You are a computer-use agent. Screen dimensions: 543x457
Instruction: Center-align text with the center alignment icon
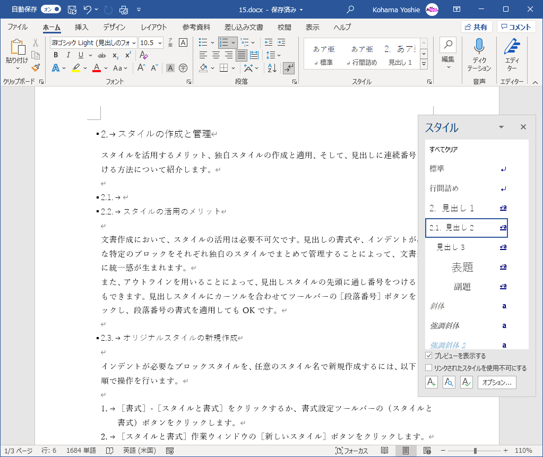216,55
